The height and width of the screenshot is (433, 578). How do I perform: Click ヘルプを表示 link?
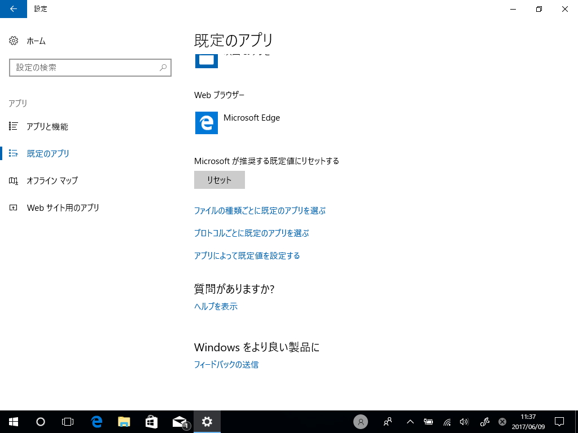click(x=216, y=306)
